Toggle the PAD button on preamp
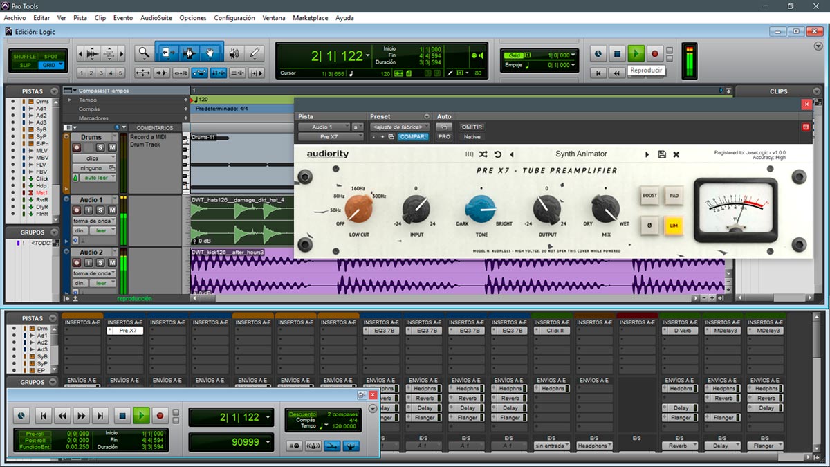Viewport: 830px width, 467px height. (x=674, y=196)
